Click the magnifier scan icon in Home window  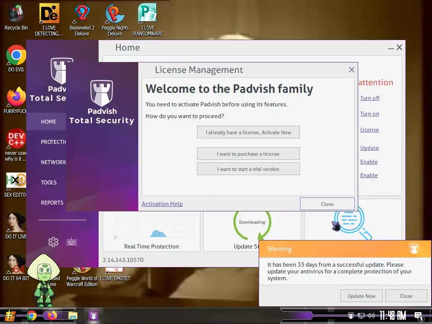point(354,224)
